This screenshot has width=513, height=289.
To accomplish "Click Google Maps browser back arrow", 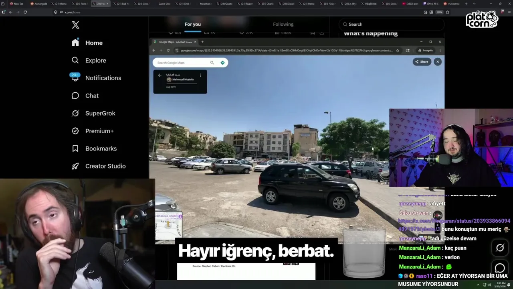I will pos(153,51).
